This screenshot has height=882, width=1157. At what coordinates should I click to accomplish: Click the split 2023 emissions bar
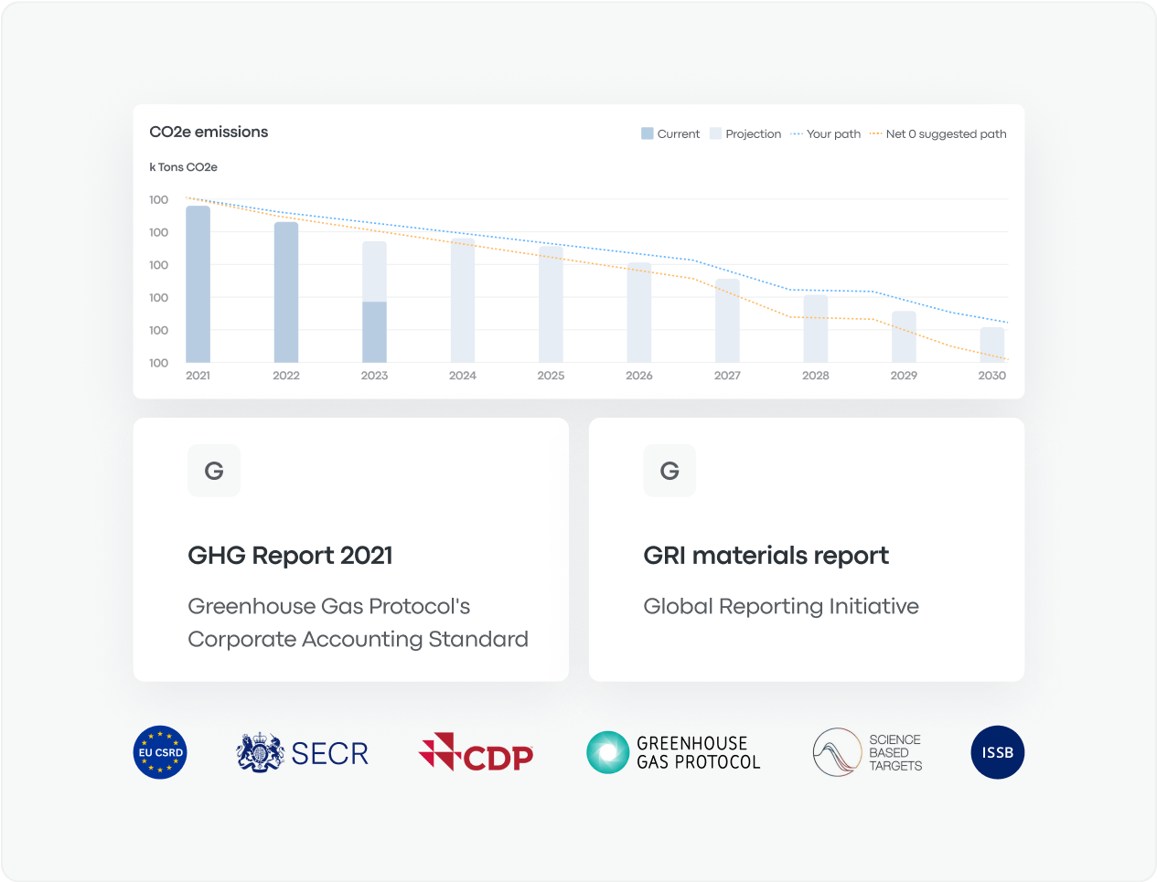click(x=374, y=302)
